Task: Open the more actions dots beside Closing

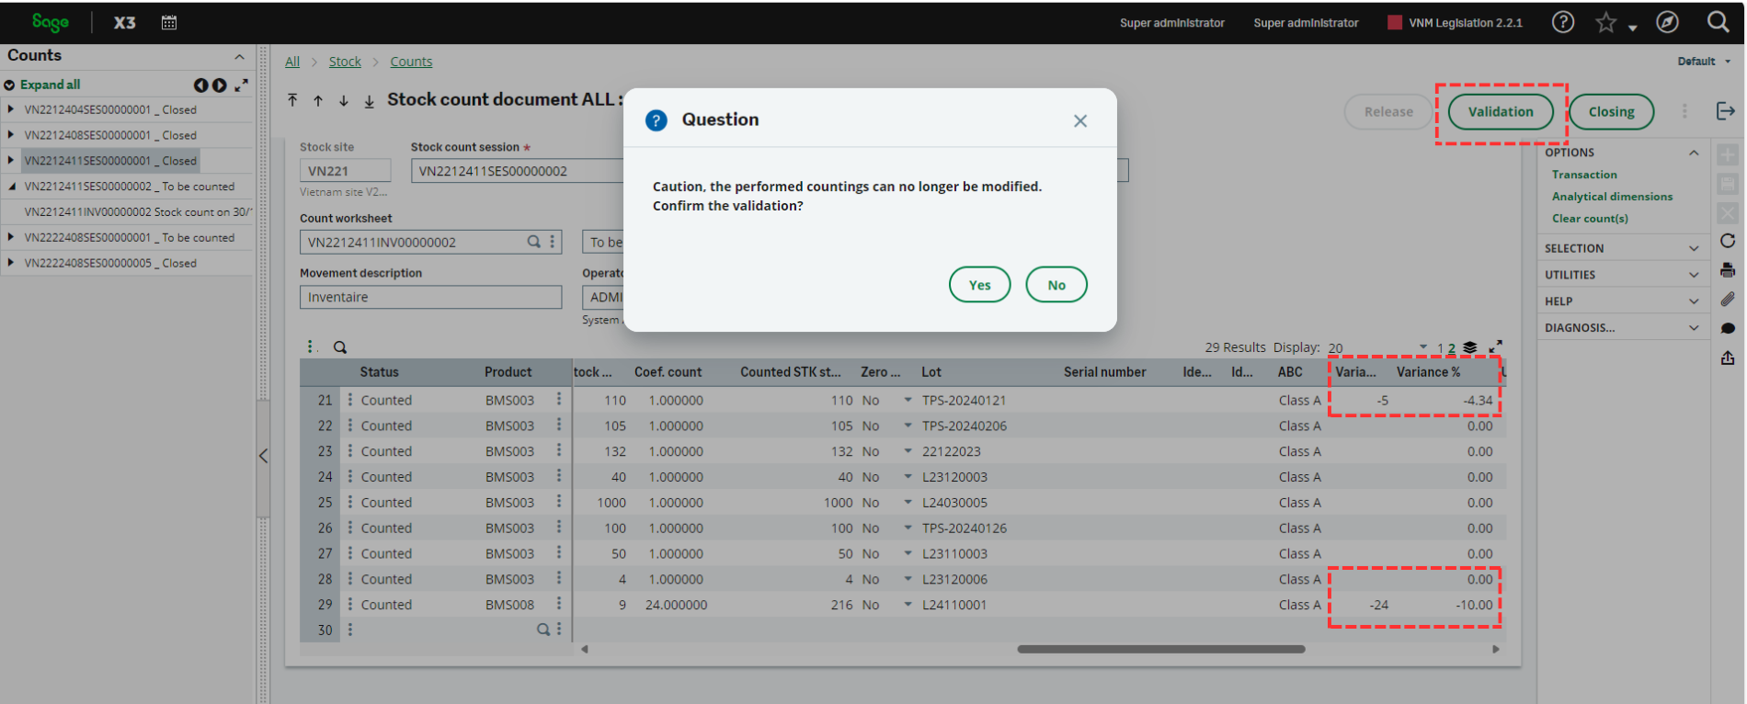Action: point(1684,111)
